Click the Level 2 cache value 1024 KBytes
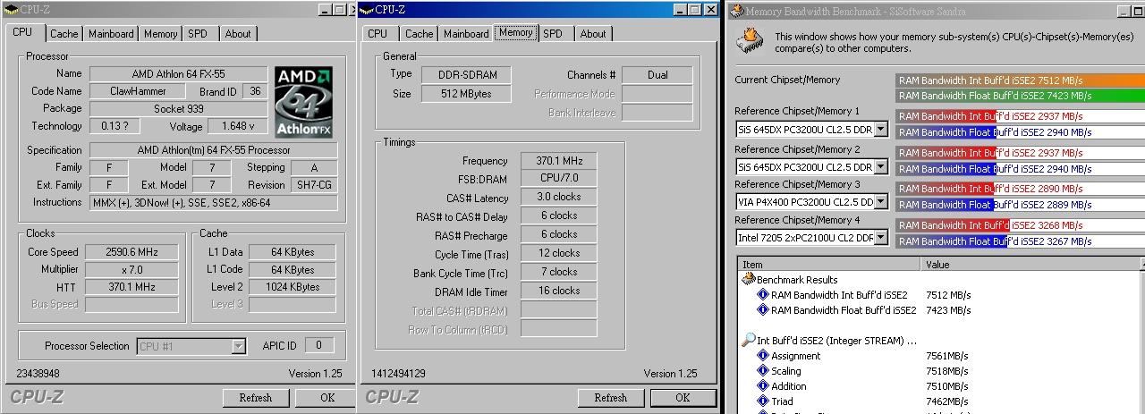Screen dimensions: 1145x414 point(293,287)
